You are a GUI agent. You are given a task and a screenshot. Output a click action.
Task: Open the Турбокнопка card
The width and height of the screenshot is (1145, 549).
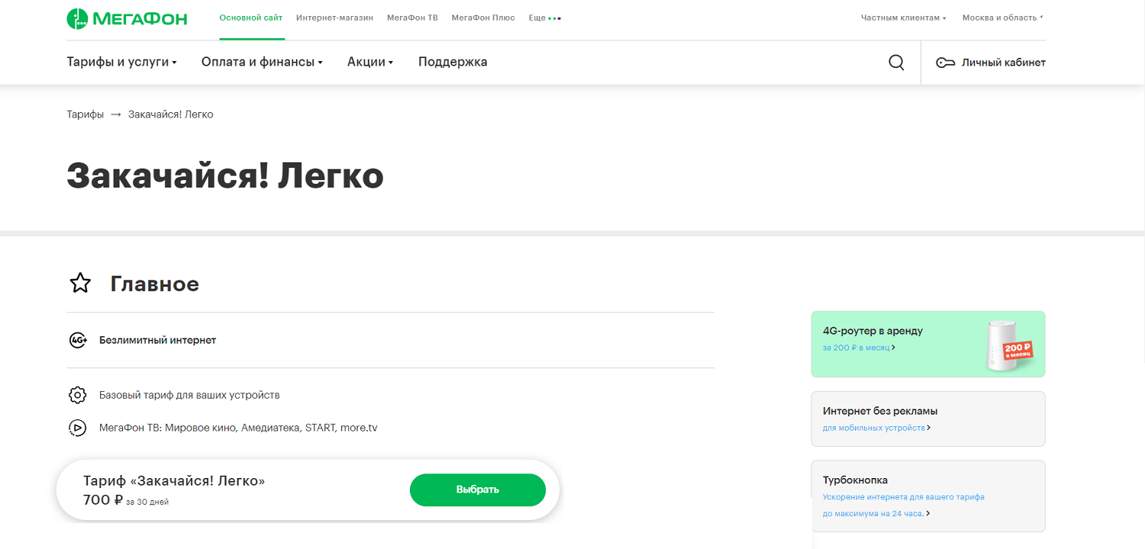(928, 496)
